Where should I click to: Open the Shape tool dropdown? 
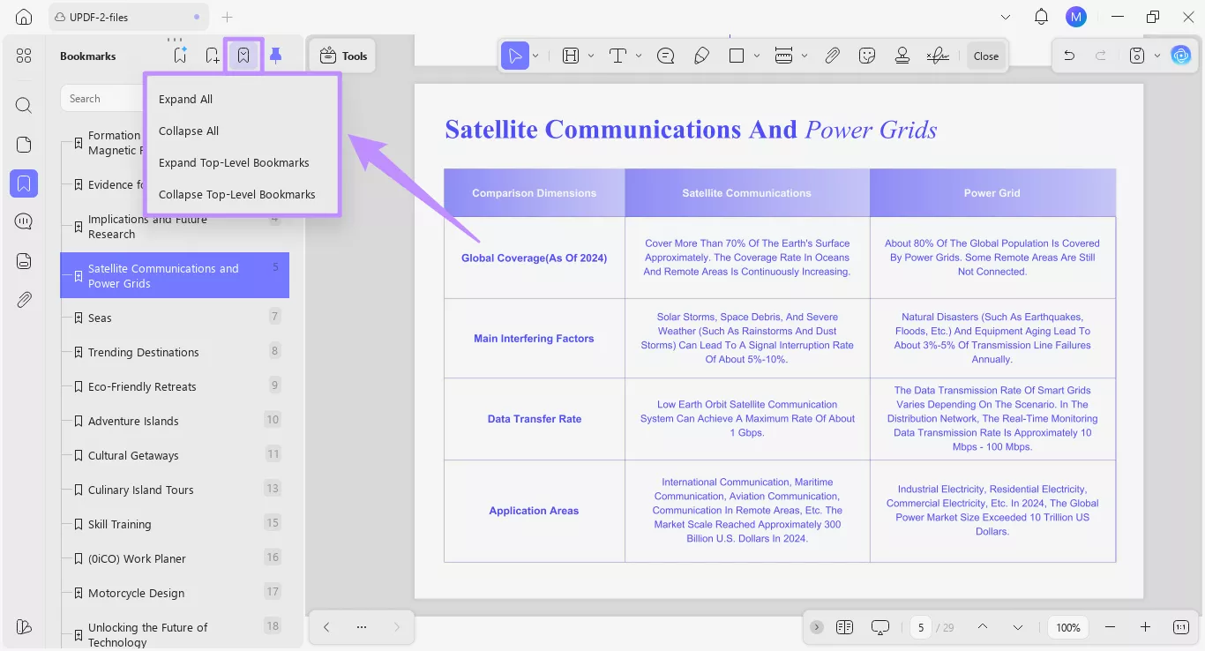click(x=755, y=55)
